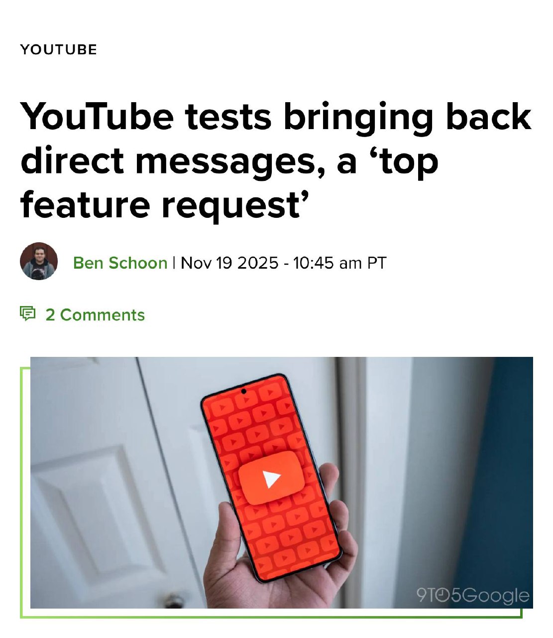Click Ben Schoon's author avatar

pyautogui.click(x=39, y=261)
